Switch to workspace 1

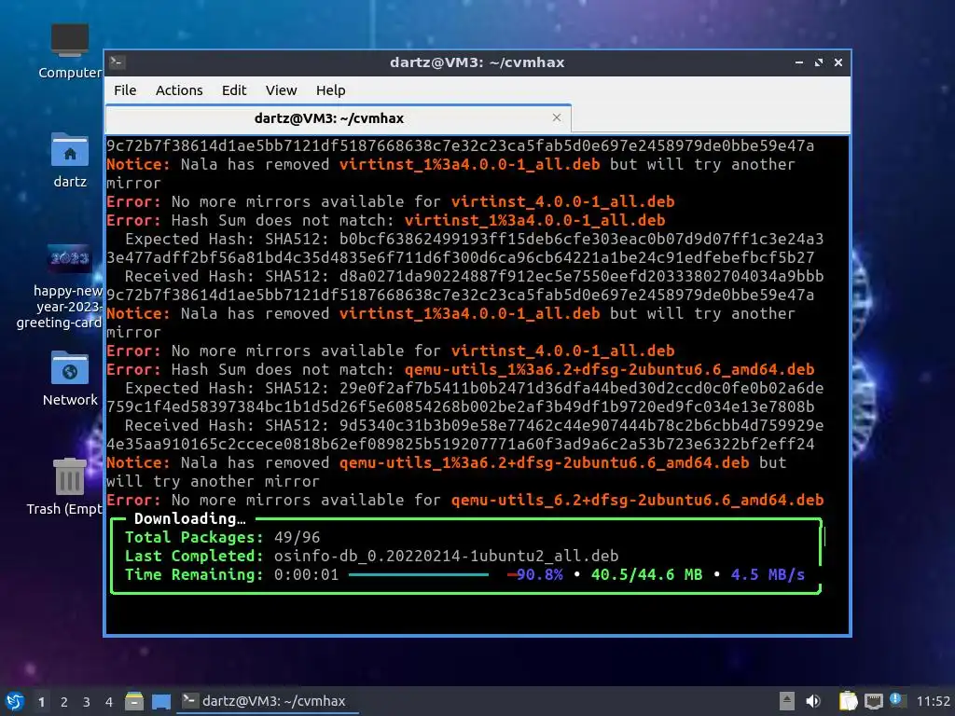tap(41, 702)
